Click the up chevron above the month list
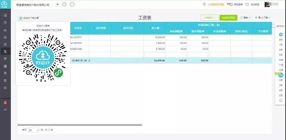The width and height of the screenshot is (286, 140). pyautogui.click(x=281, y=34)
